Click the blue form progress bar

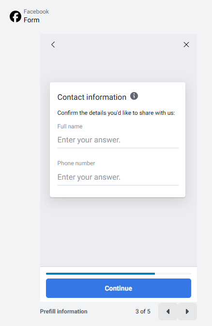(x=100, y=274)
